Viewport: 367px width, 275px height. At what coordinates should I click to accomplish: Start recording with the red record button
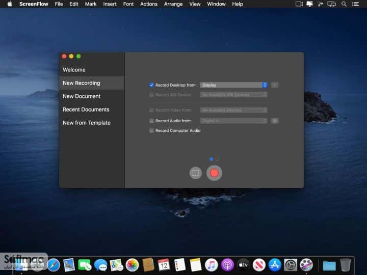[214, 173]
